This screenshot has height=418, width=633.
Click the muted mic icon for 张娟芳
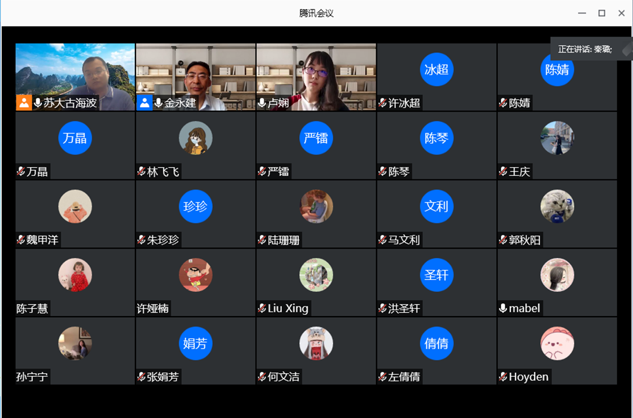(x=141, y=377)
